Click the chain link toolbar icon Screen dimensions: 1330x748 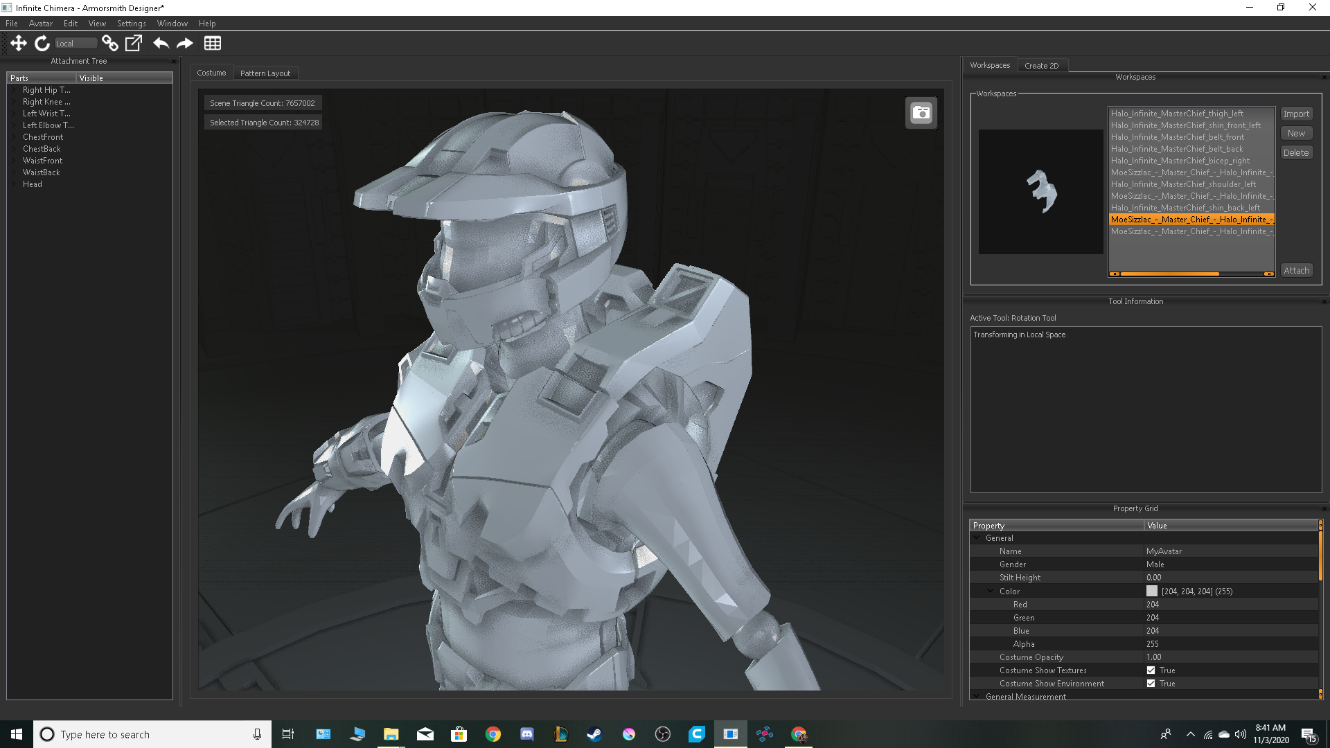coord(109,43)
